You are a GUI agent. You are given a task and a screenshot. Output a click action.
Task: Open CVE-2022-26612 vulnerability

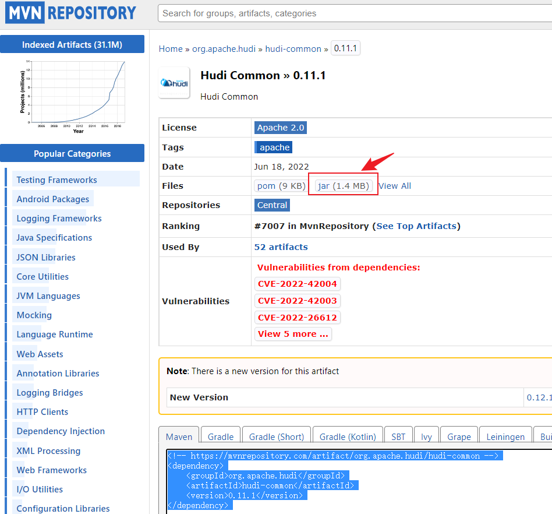point(297,318)
